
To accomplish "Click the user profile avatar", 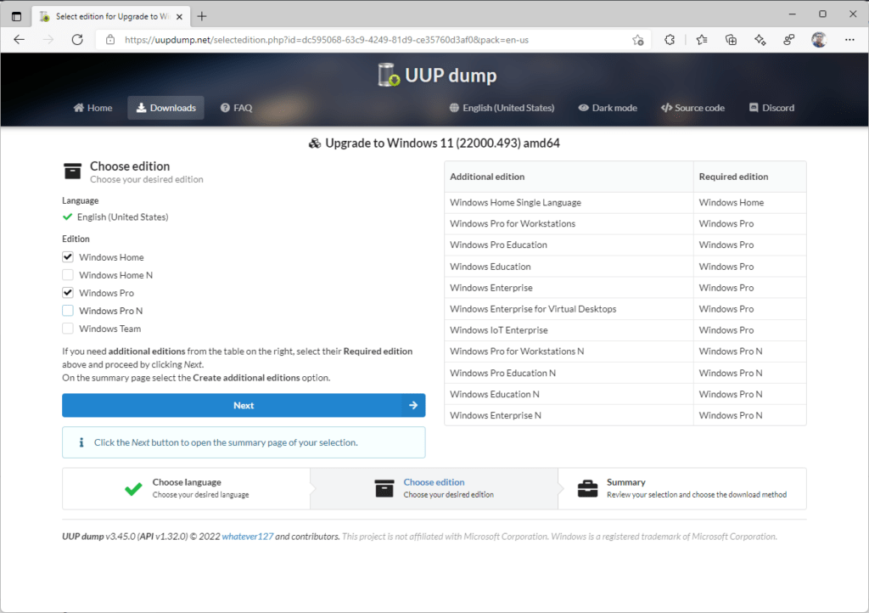I will (818, 40).
